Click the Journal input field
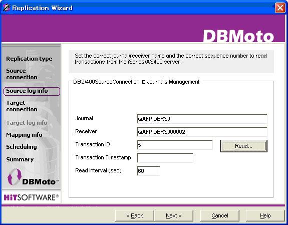Screen dimensions: 288x225 pyautogui.click(x=202, y=119)
